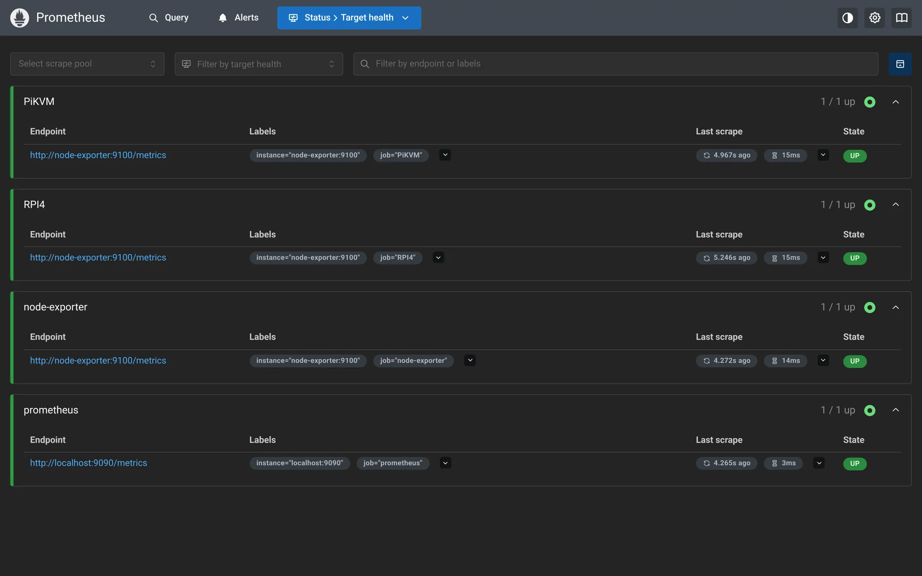Click the instance="localhost:9090" label badge
Image resolution: width=922 pixels, height=576 pixels.
[300, 463]
